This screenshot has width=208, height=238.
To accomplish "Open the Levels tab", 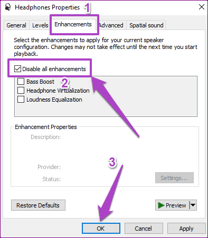I will point(40,25).
